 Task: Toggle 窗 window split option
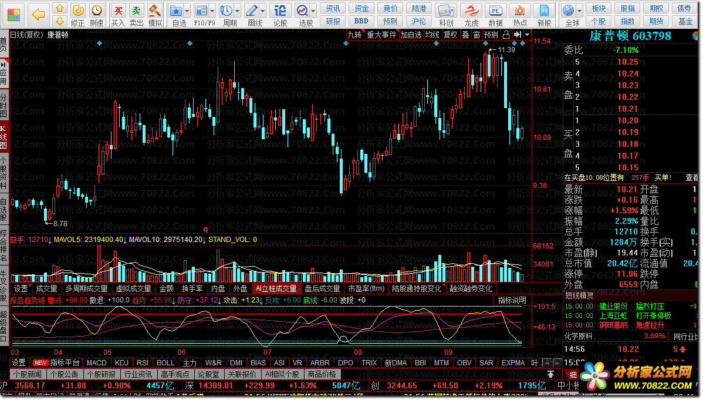(476, 35)
